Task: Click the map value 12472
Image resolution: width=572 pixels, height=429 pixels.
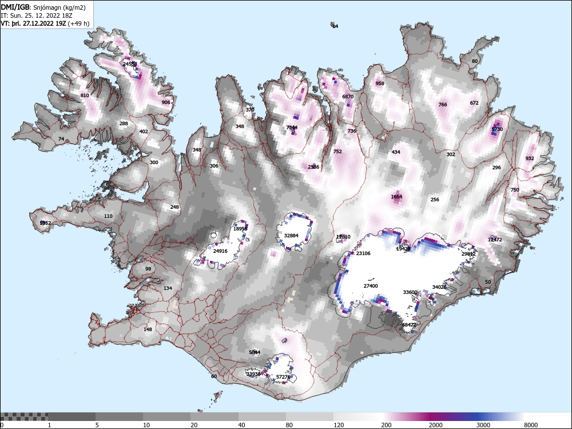Action: pyautogui.click(x=495, y=240)
